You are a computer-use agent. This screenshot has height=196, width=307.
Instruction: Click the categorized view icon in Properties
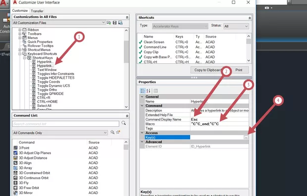tap(143, 91)
